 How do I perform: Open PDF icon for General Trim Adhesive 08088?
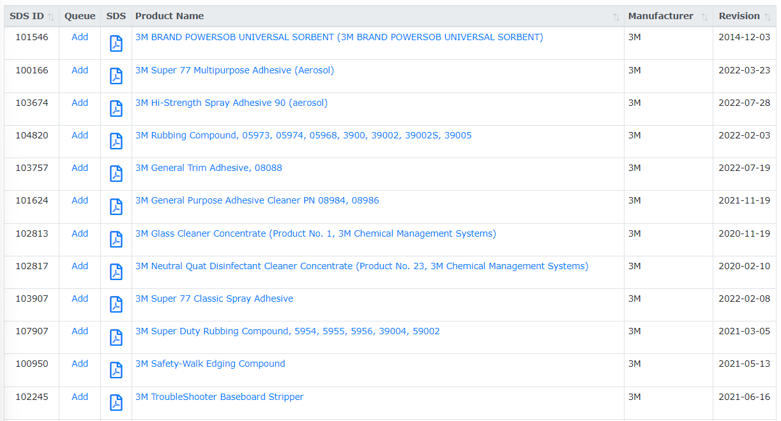[x=116, y=174]
